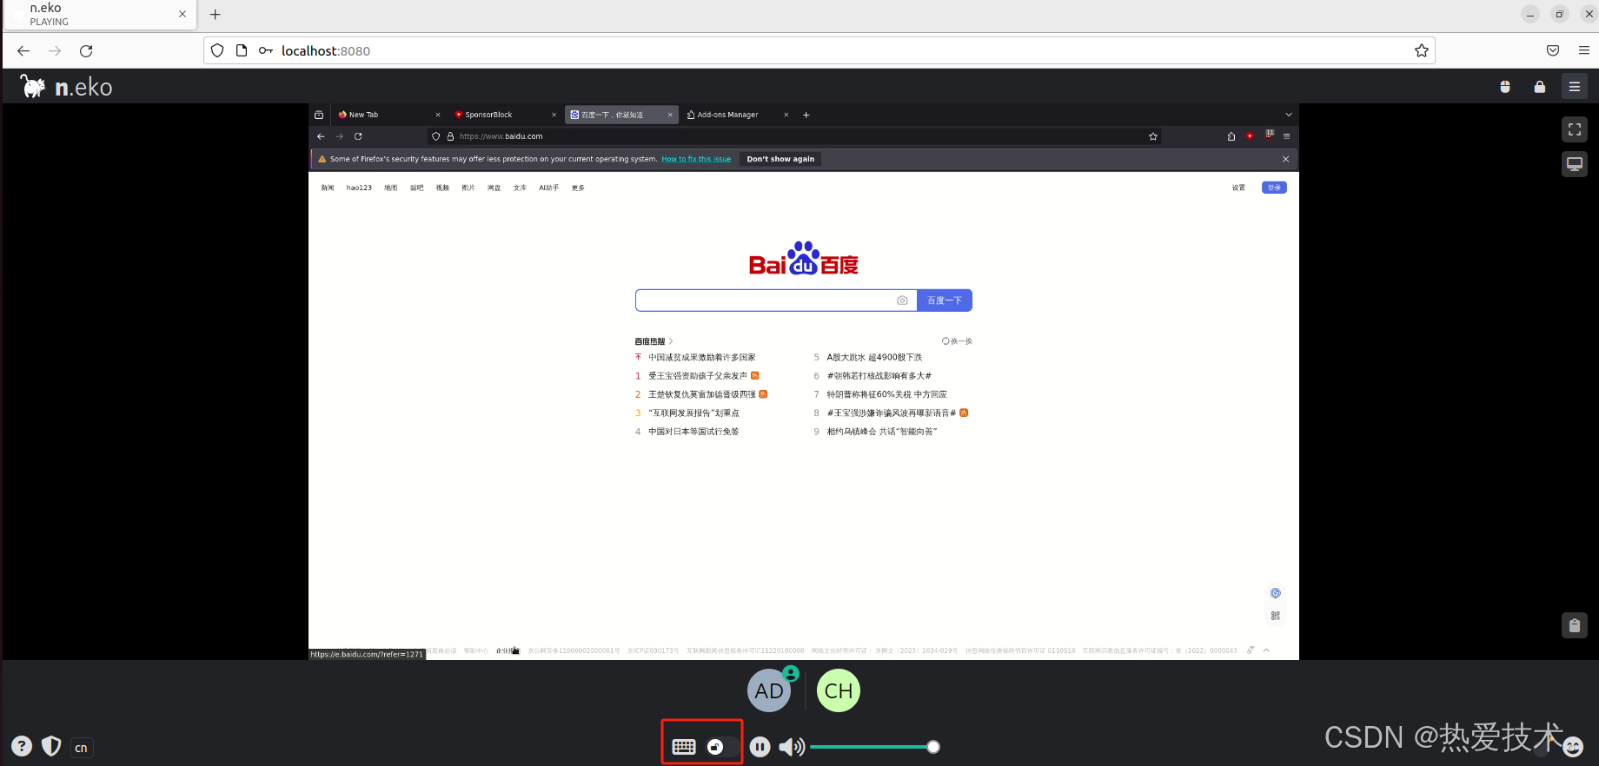The height and width of the screenshot is (766, 1599).
Task: Enter fullscreen with the expand icon
Action: tap(1575, 129)
